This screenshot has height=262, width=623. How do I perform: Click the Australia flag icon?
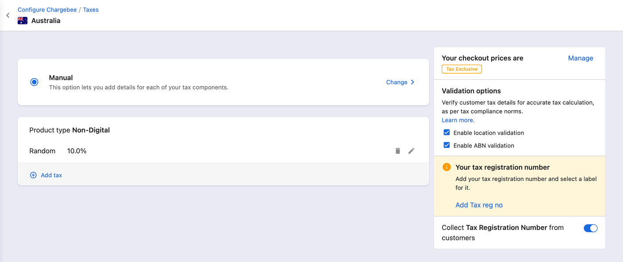coord(23,21)
